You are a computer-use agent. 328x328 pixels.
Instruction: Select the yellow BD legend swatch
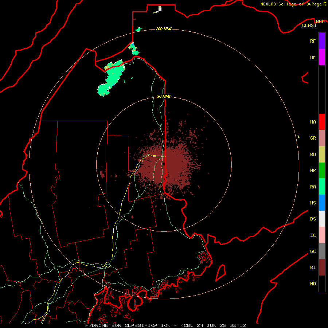pyautogui.click(x=322, y=155)
